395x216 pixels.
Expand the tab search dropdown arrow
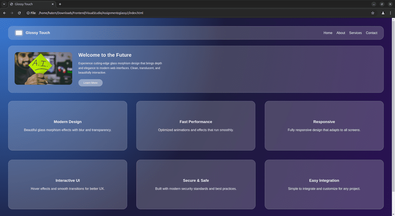click(4, 4)
